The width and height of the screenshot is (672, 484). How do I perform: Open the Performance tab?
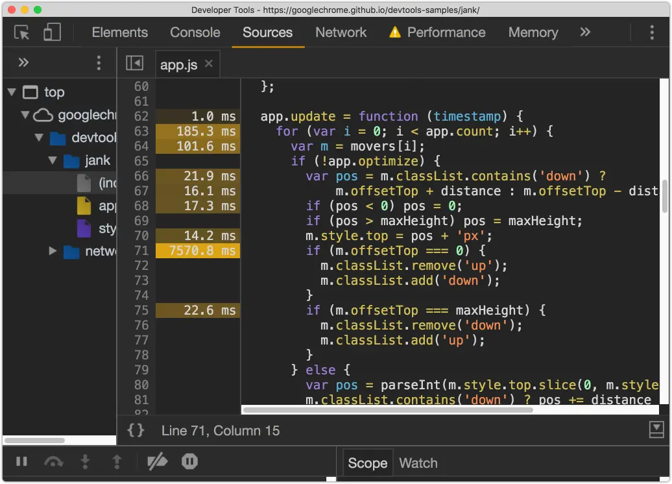(x=446, y=32)
